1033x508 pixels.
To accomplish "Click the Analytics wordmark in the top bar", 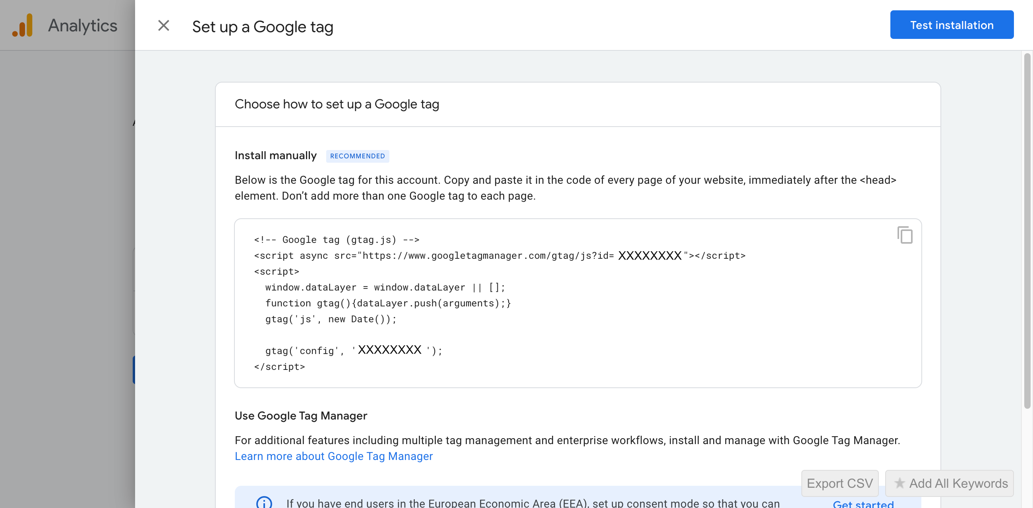I will [x=82, y=25].
